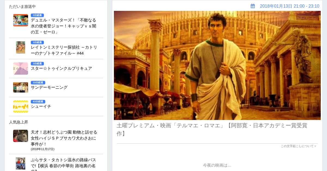Open 天才！志村どうぶつ園 article link

(x=64, y=138)
